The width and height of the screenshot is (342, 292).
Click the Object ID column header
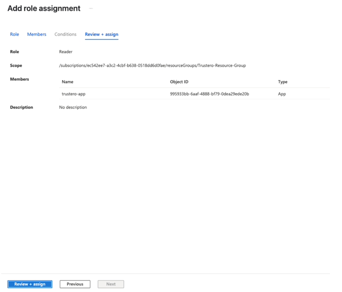click(x=179, y=82)
